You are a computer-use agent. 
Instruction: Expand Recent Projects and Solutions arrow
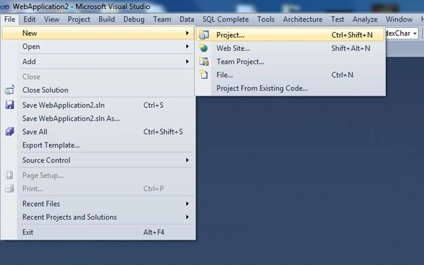tap(187, 217)
